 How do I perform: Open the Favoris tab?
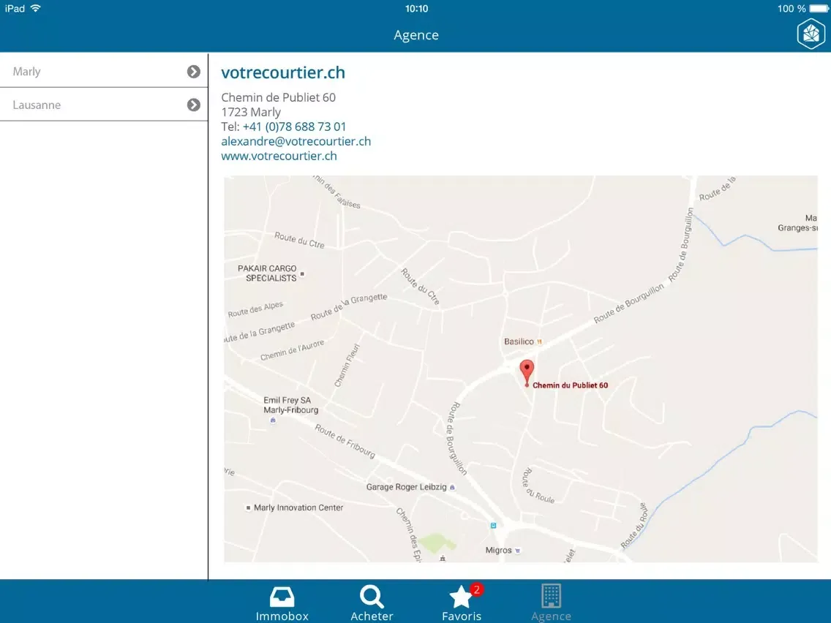(x=462, y=603)
